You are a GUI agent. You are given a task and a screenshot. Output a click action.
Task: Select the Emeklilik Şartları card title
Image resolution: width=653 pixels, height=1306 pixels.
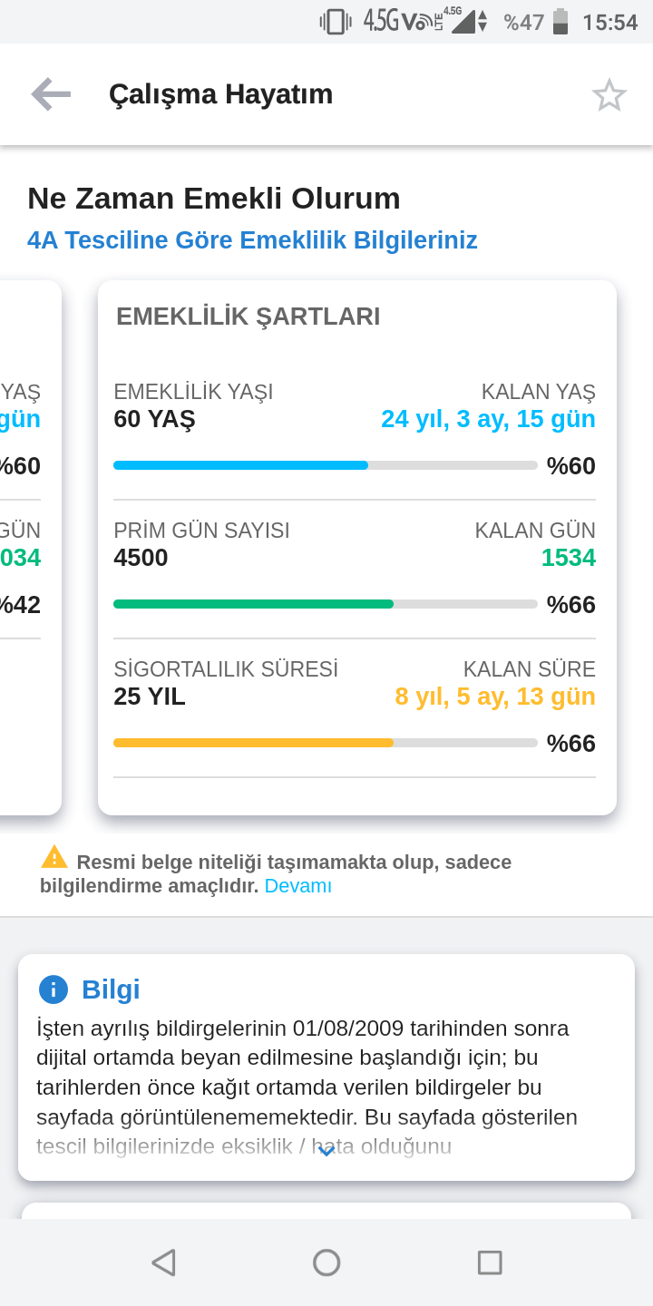[x=248, y=317]
